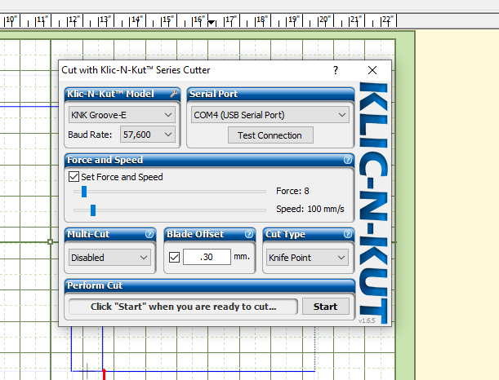The width and height of the screenshot is (499, 380).
Task: Click the 'Speed: 100 mm/s' value text
Action: (x=310, y=209)
